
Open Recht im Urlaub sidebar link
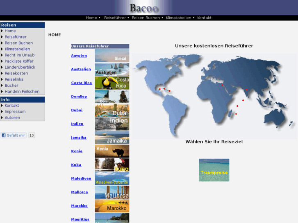(x=20, y=55)
